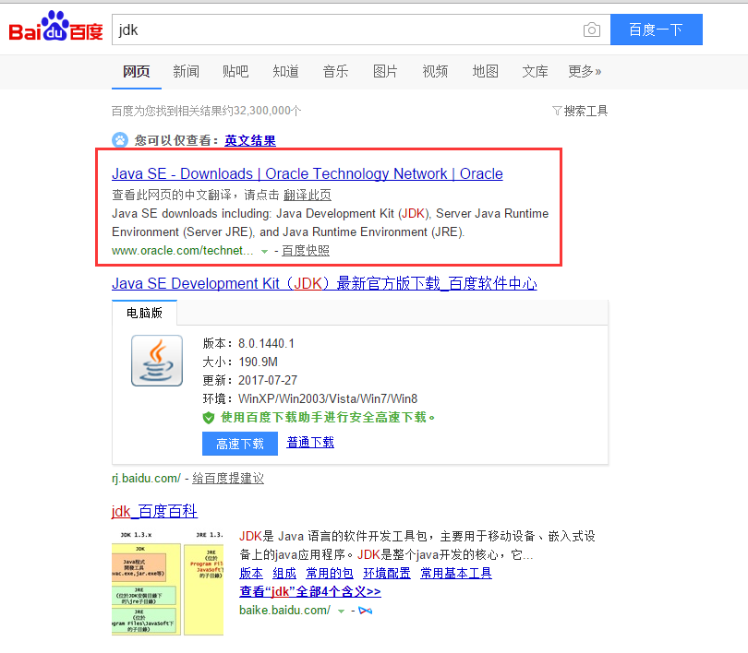Open the 环境配置 sublink
The height and width of the screenshot is (653, 748).
tap(387, 573)
